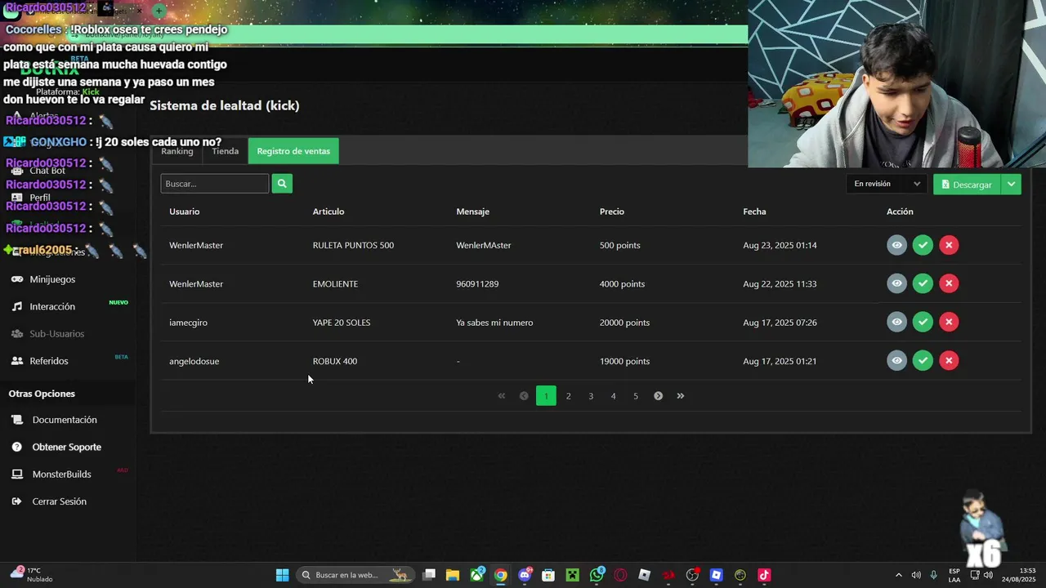1046x588 pixels.
Task: Open TikTok from the taskbar
Action: 764,575
